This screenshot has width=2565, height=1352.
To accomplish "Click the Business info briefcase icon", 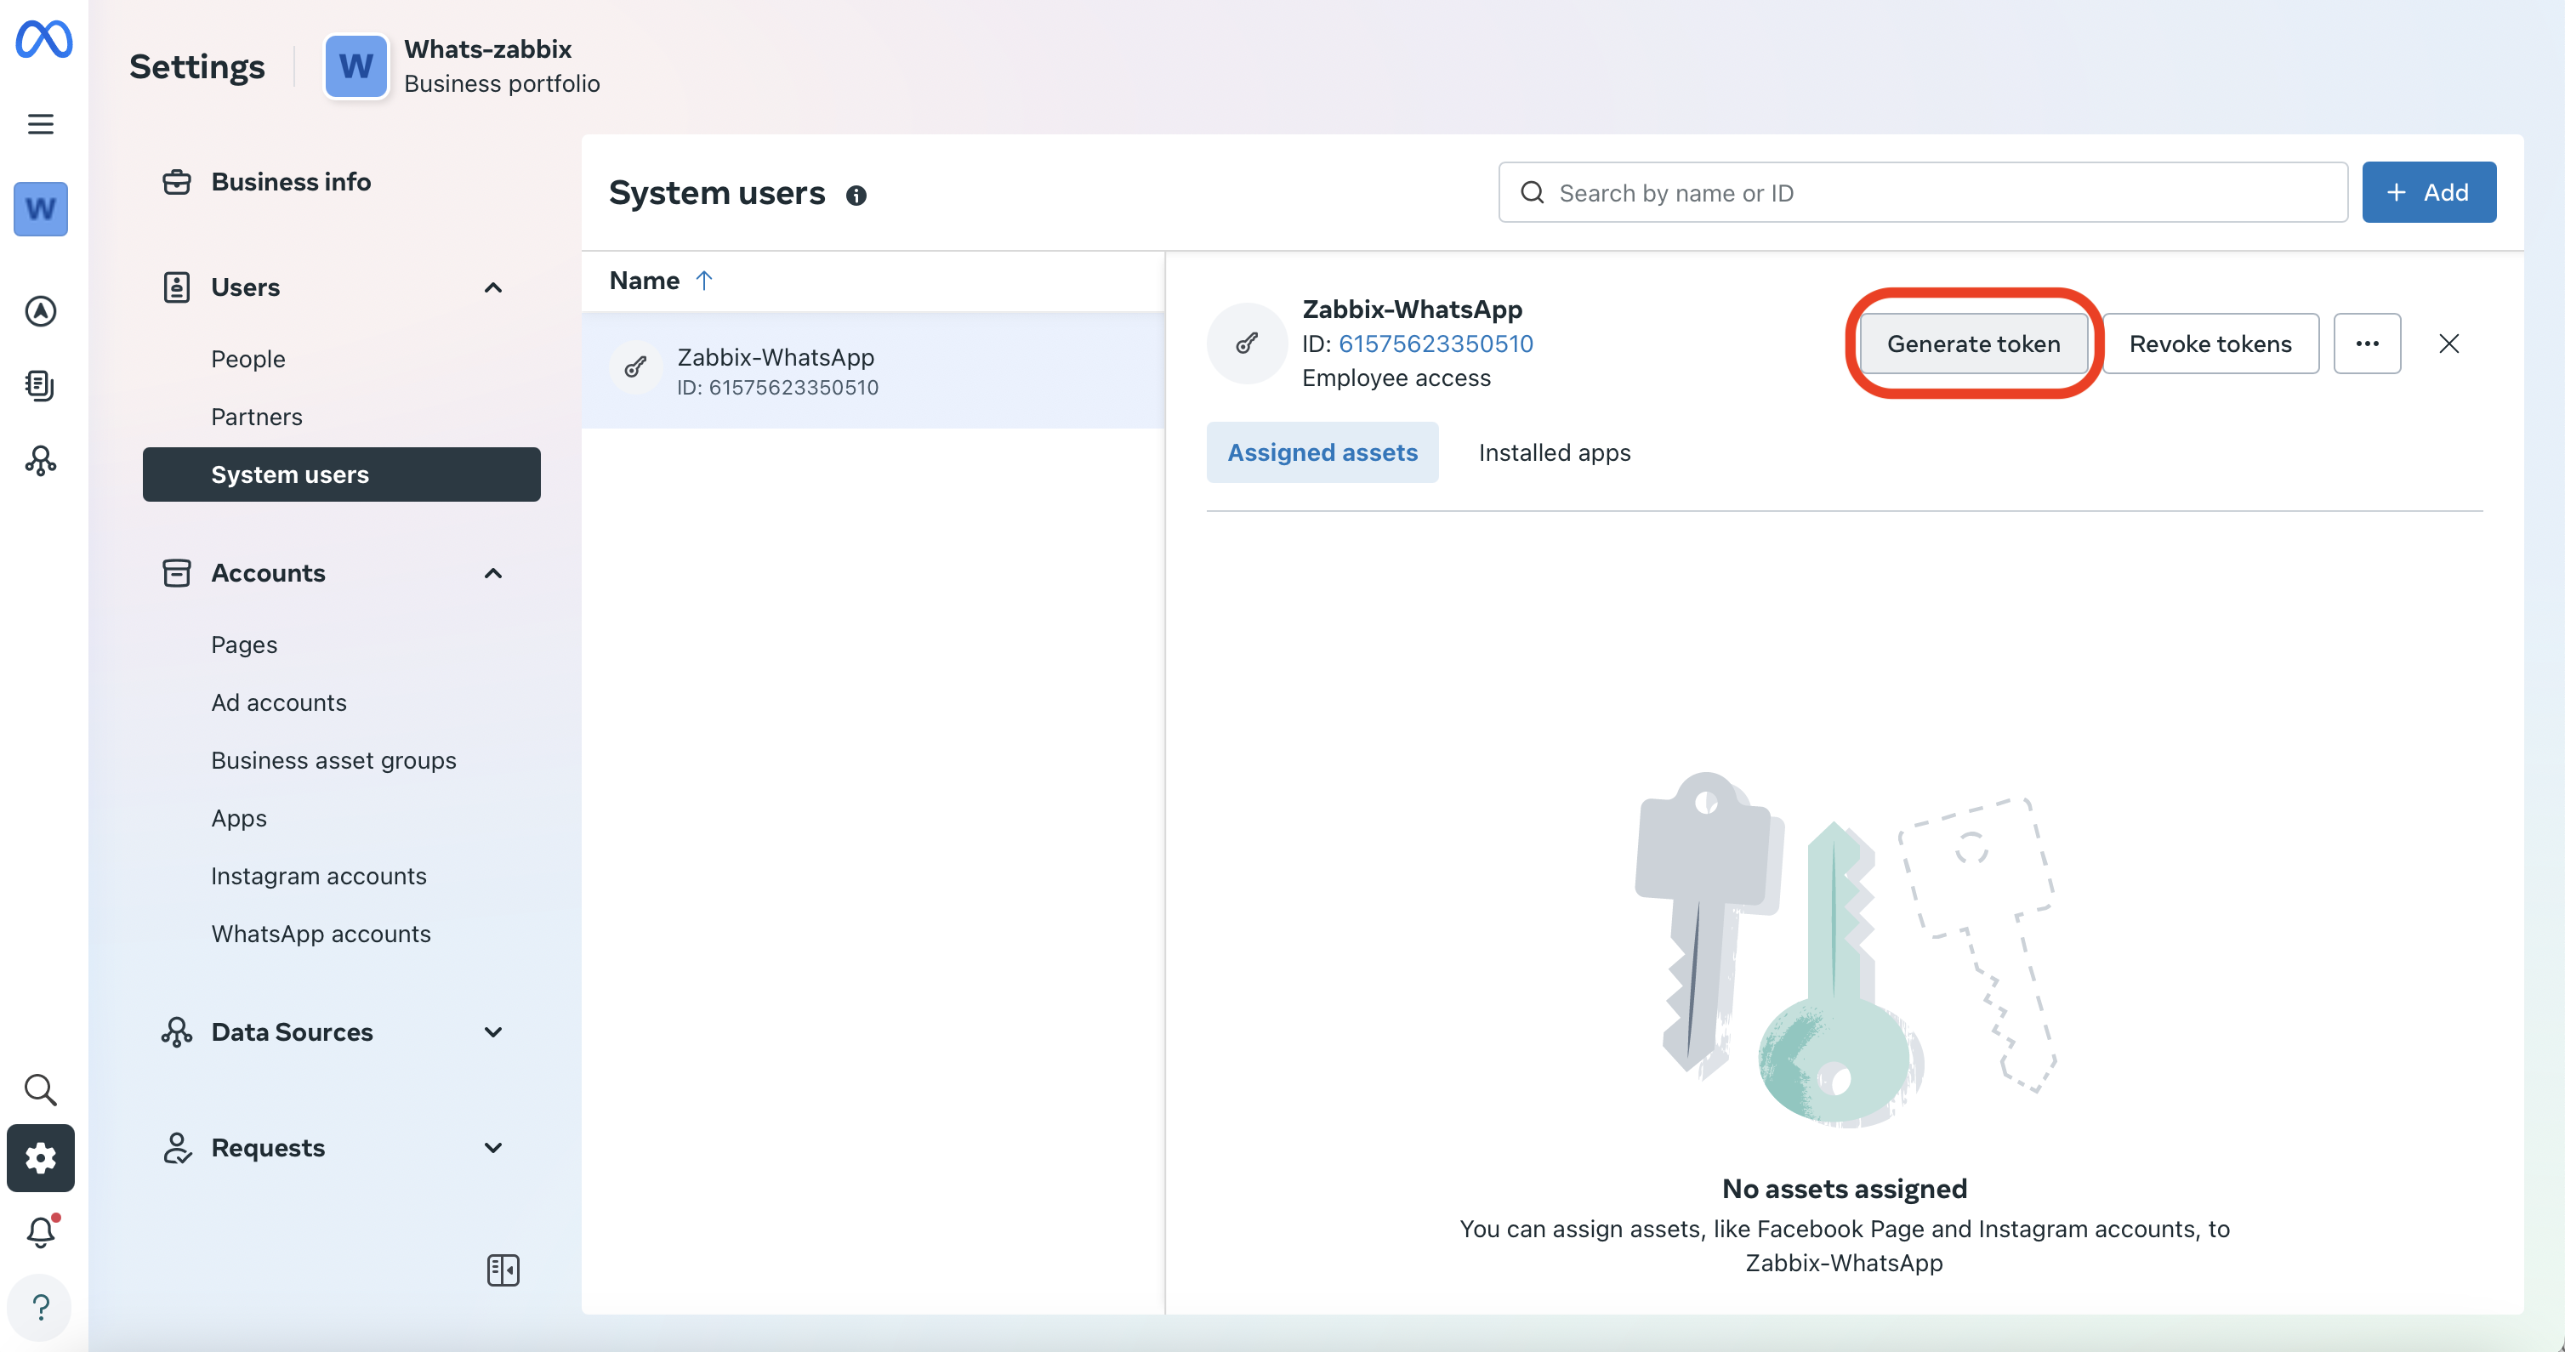I will (176, 182).
